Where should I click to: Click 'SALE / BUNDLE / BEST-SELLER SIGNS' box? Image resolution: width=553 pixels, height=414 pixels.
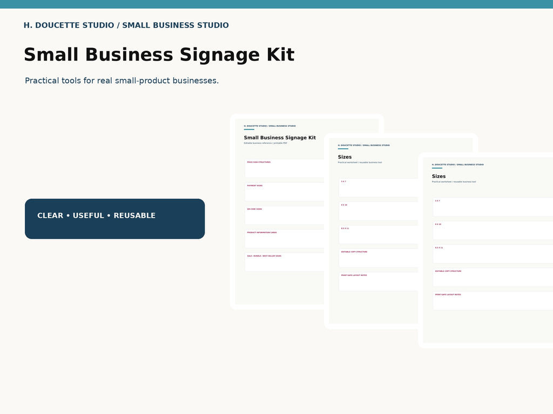point(284,263)
